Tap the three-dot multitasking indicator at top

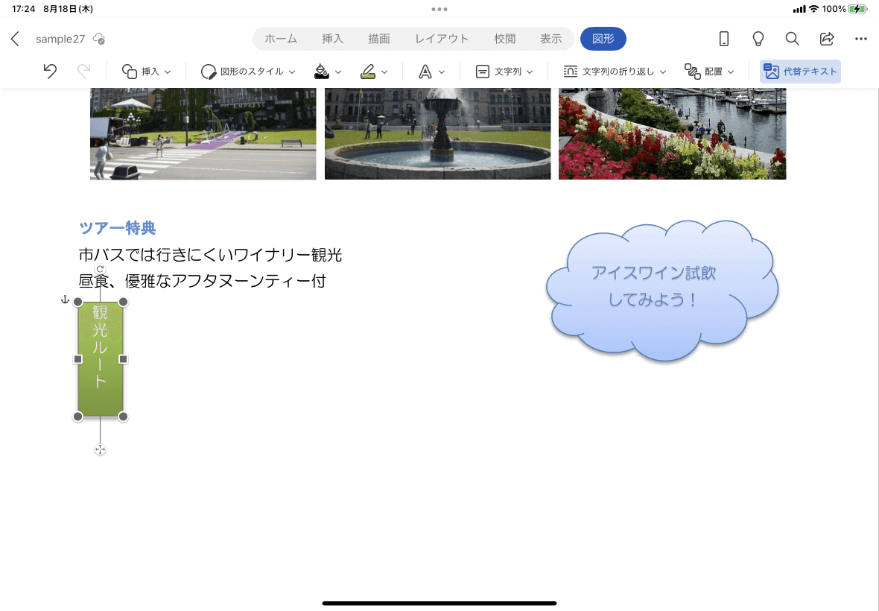439,9
